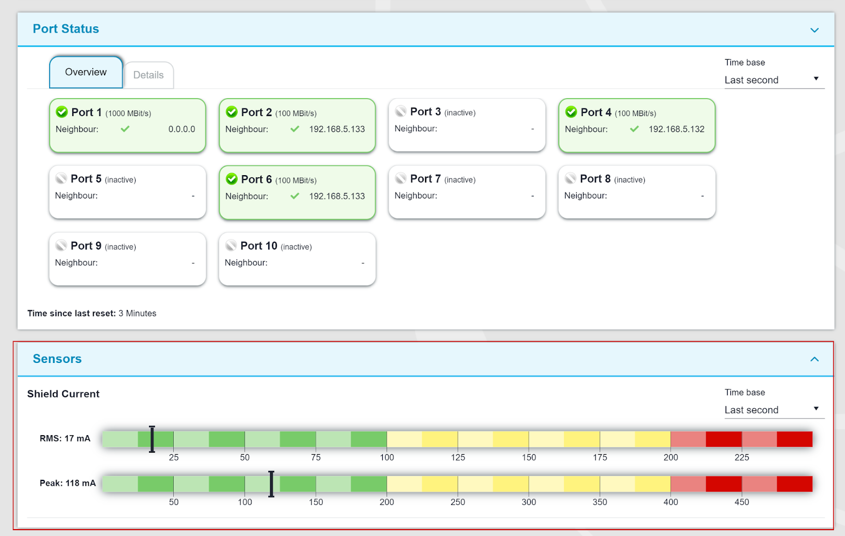Click the Peak current gauge bar
Viewport: 845px width, 536px height.
[x=457, y=484]
